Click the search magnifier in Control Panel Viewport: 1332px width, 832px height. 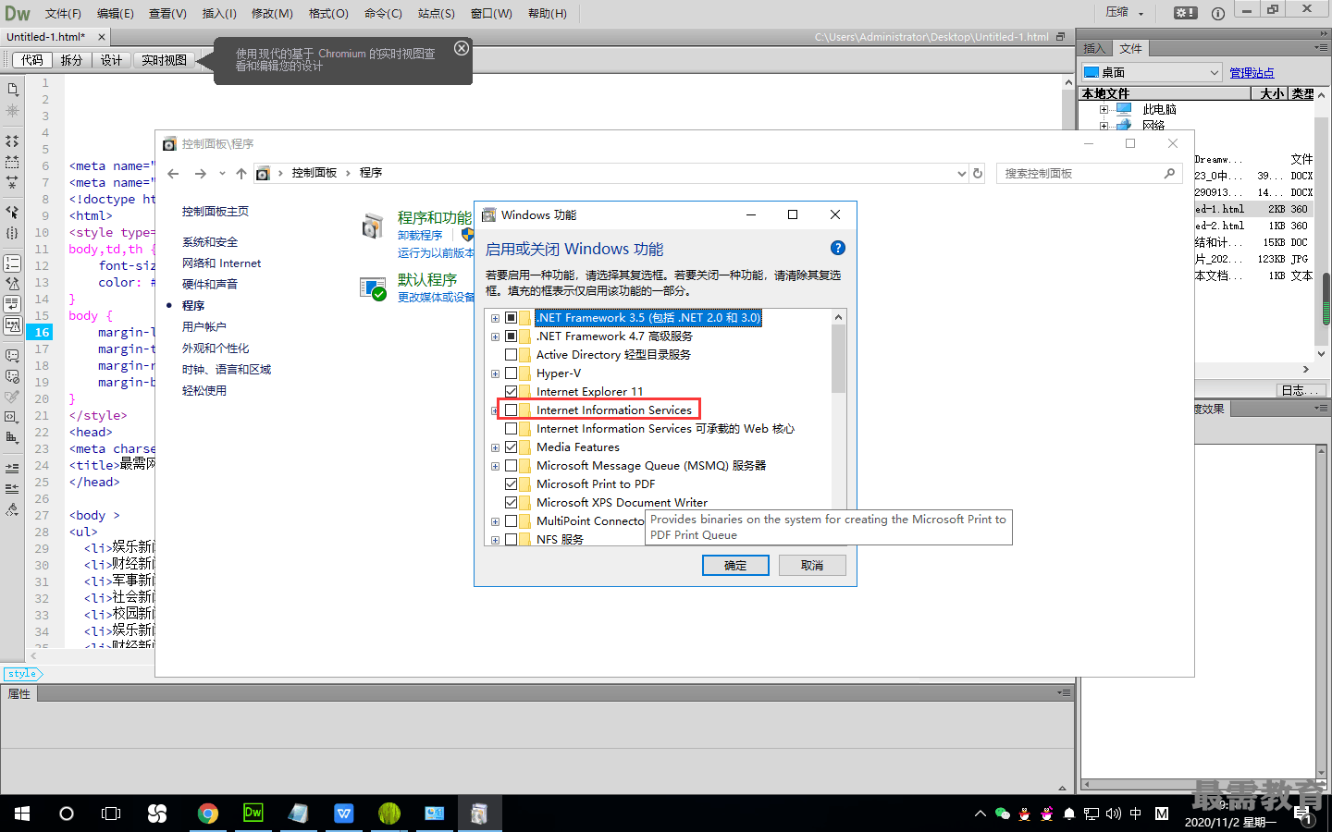[x=1169, y=173]
